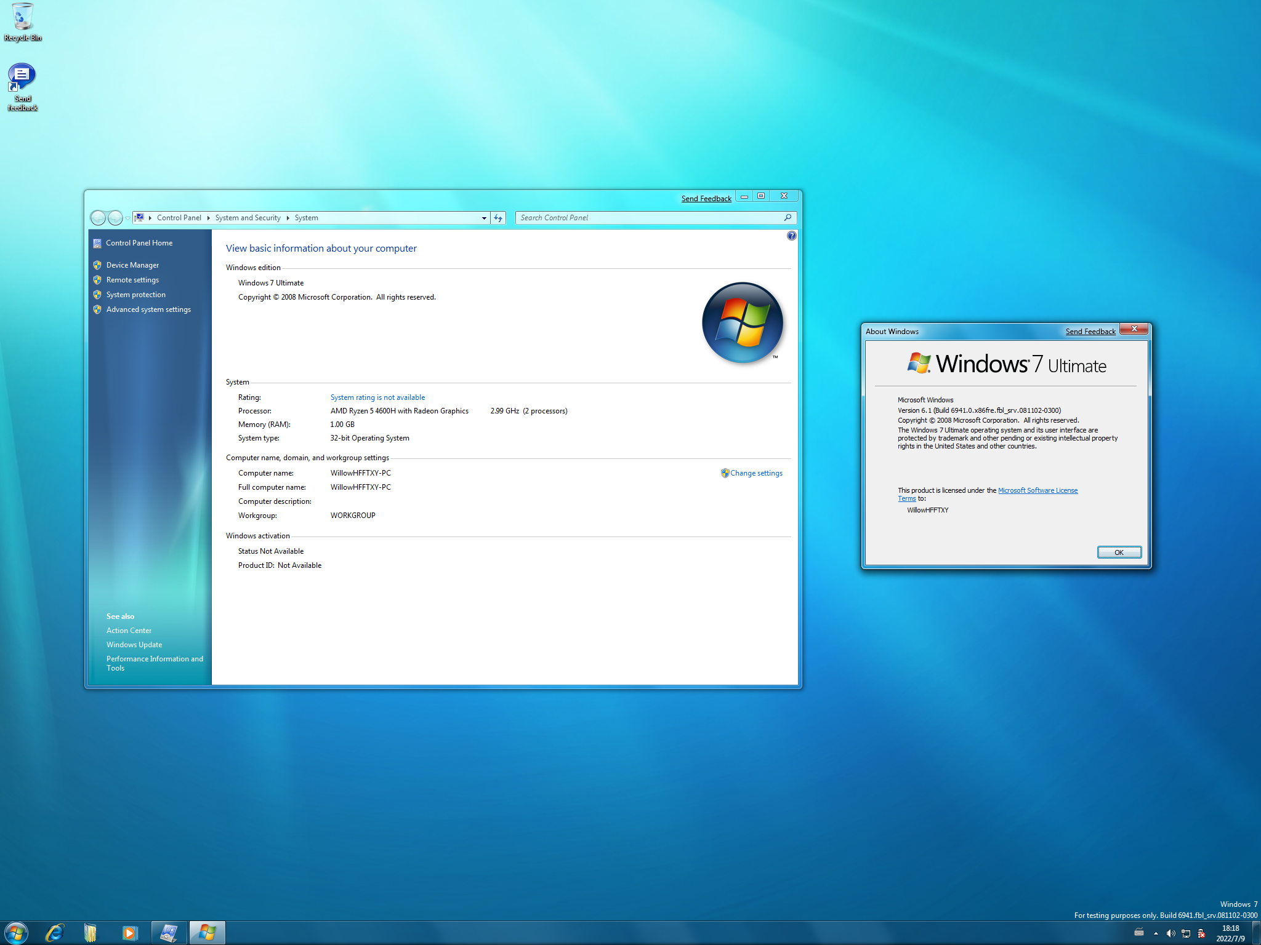
Task: Click System rating is not available link
Action: pyautogui.click(x=377, y=397)
